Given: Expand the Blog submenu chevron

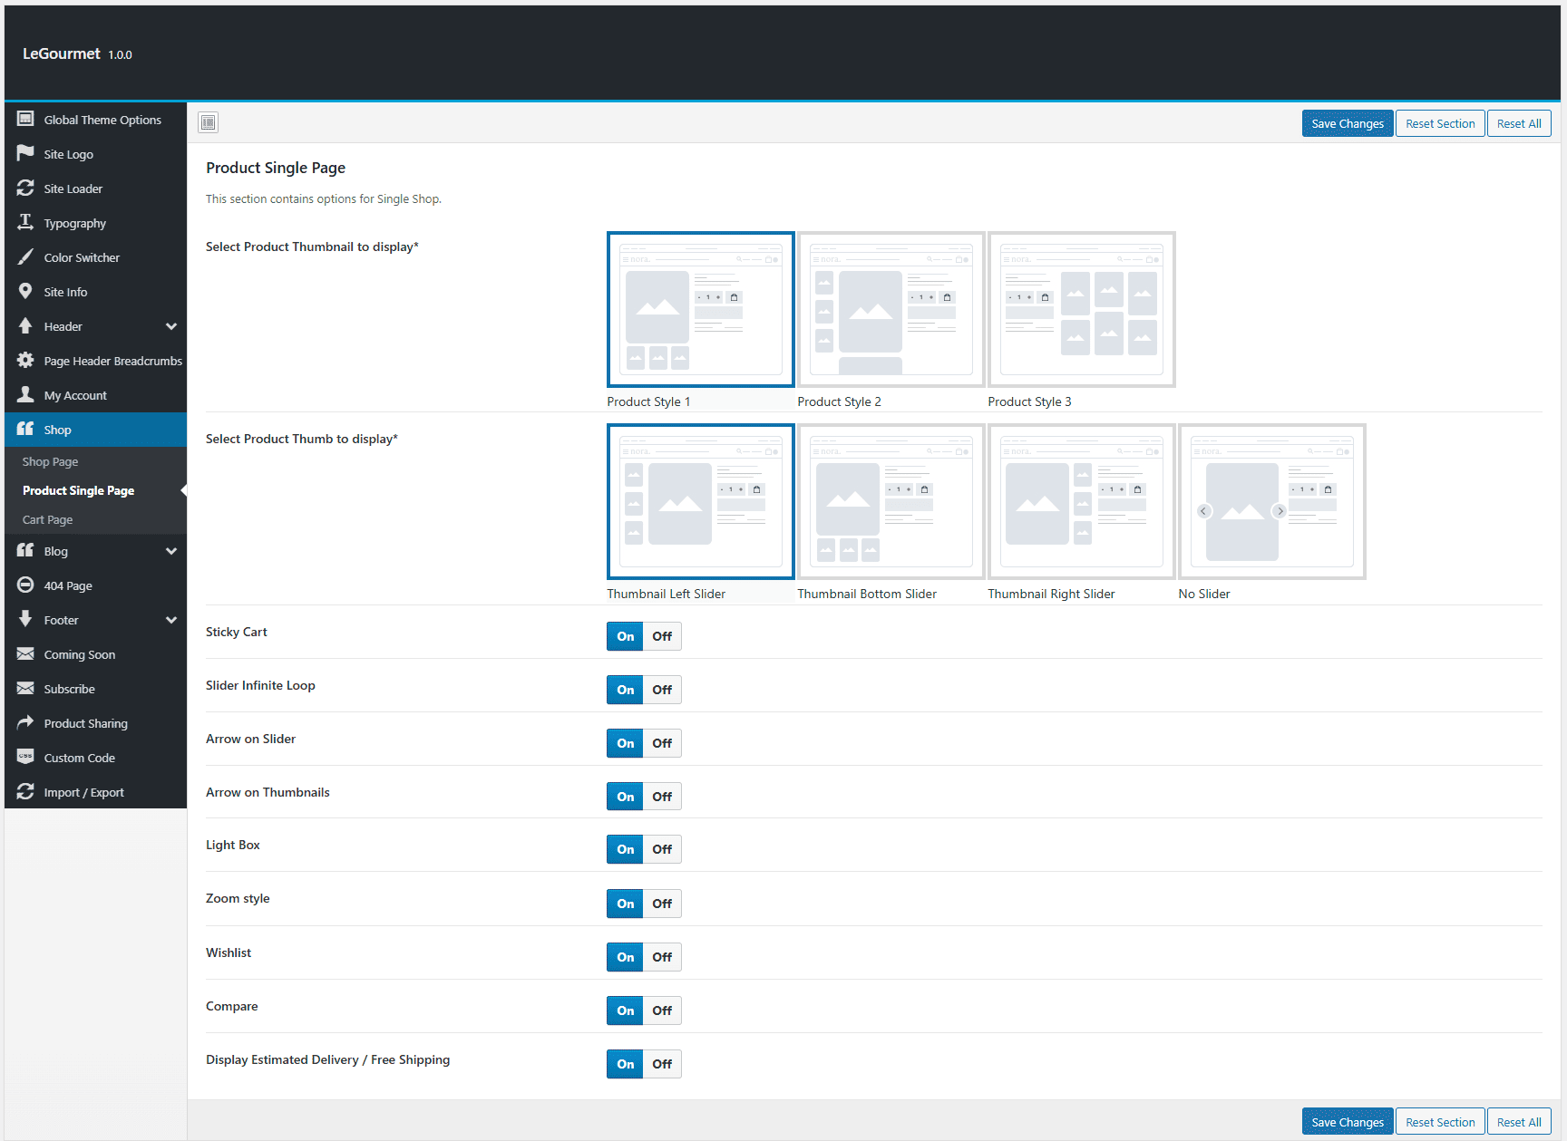Looking at the screenshot, I should (x=170, y=551).
